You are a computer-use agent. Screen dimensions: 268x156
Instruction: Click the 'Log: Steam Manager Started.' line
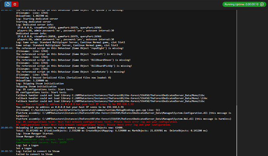(x=35, y=133)
